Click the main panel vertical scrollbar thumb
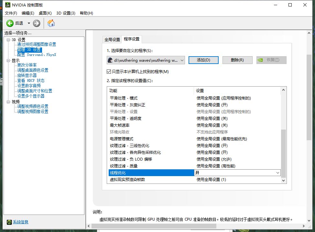Viewport: 315px width, 232px height. point(309,97)
